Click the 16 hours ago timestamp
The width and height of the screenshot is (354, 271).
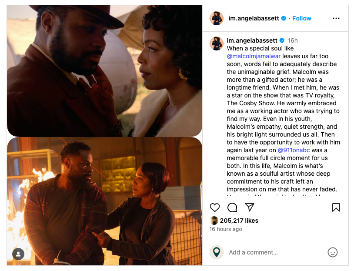[x=226, y=229]
